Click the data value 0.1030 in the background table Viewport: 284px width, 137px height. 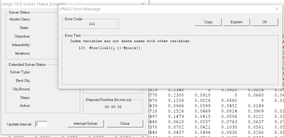click(x=229, y=127)
